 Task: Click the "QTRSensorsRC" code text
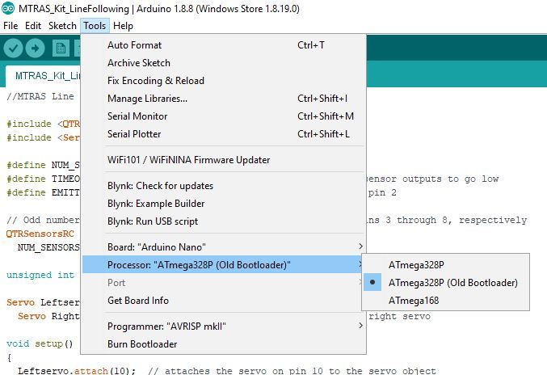pyautogui.click(x=40, y=234)
